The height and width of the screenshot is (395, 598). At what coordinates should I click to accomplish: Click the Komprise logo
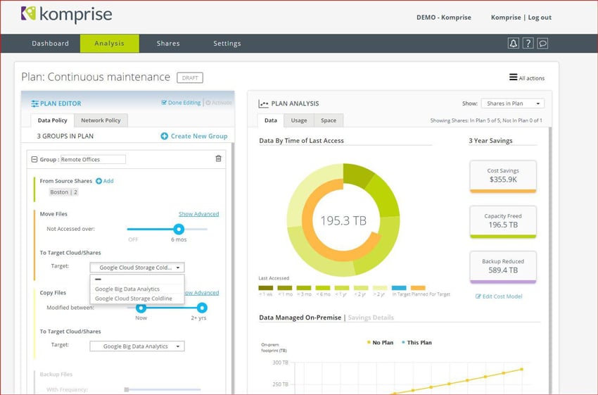click(67, 15)
